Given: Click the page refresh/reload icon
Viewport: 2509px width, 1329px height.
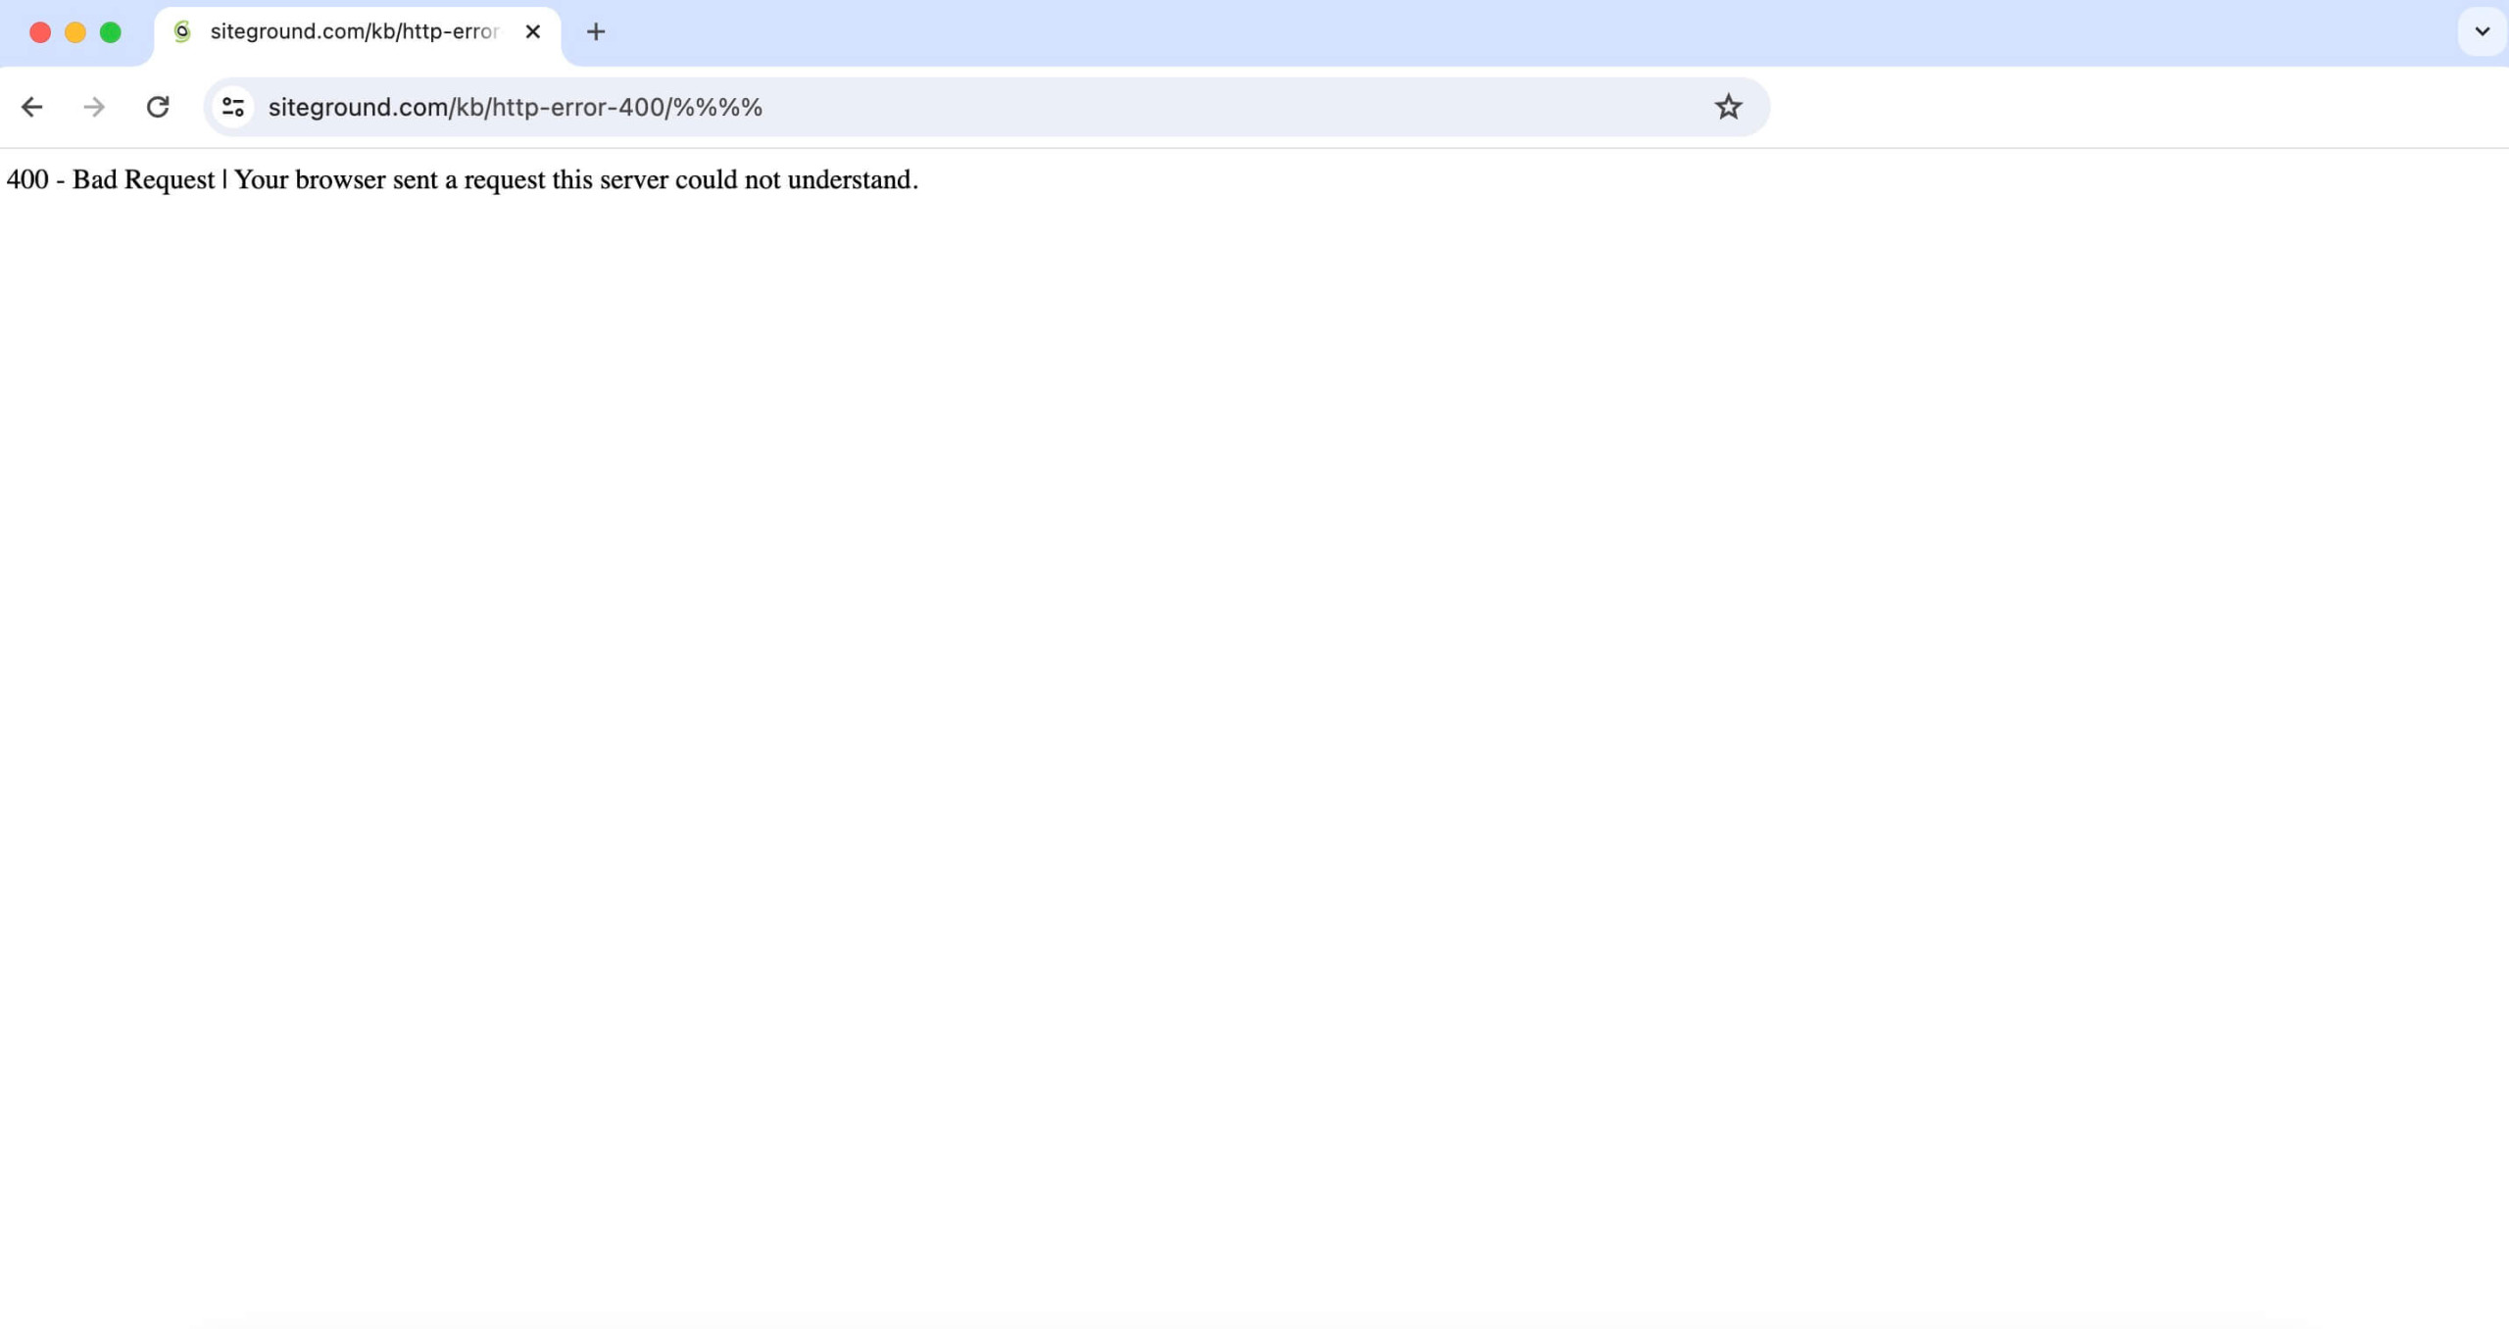Looking at the screenshot, I should pyautogui.click(x=158, y=106).
